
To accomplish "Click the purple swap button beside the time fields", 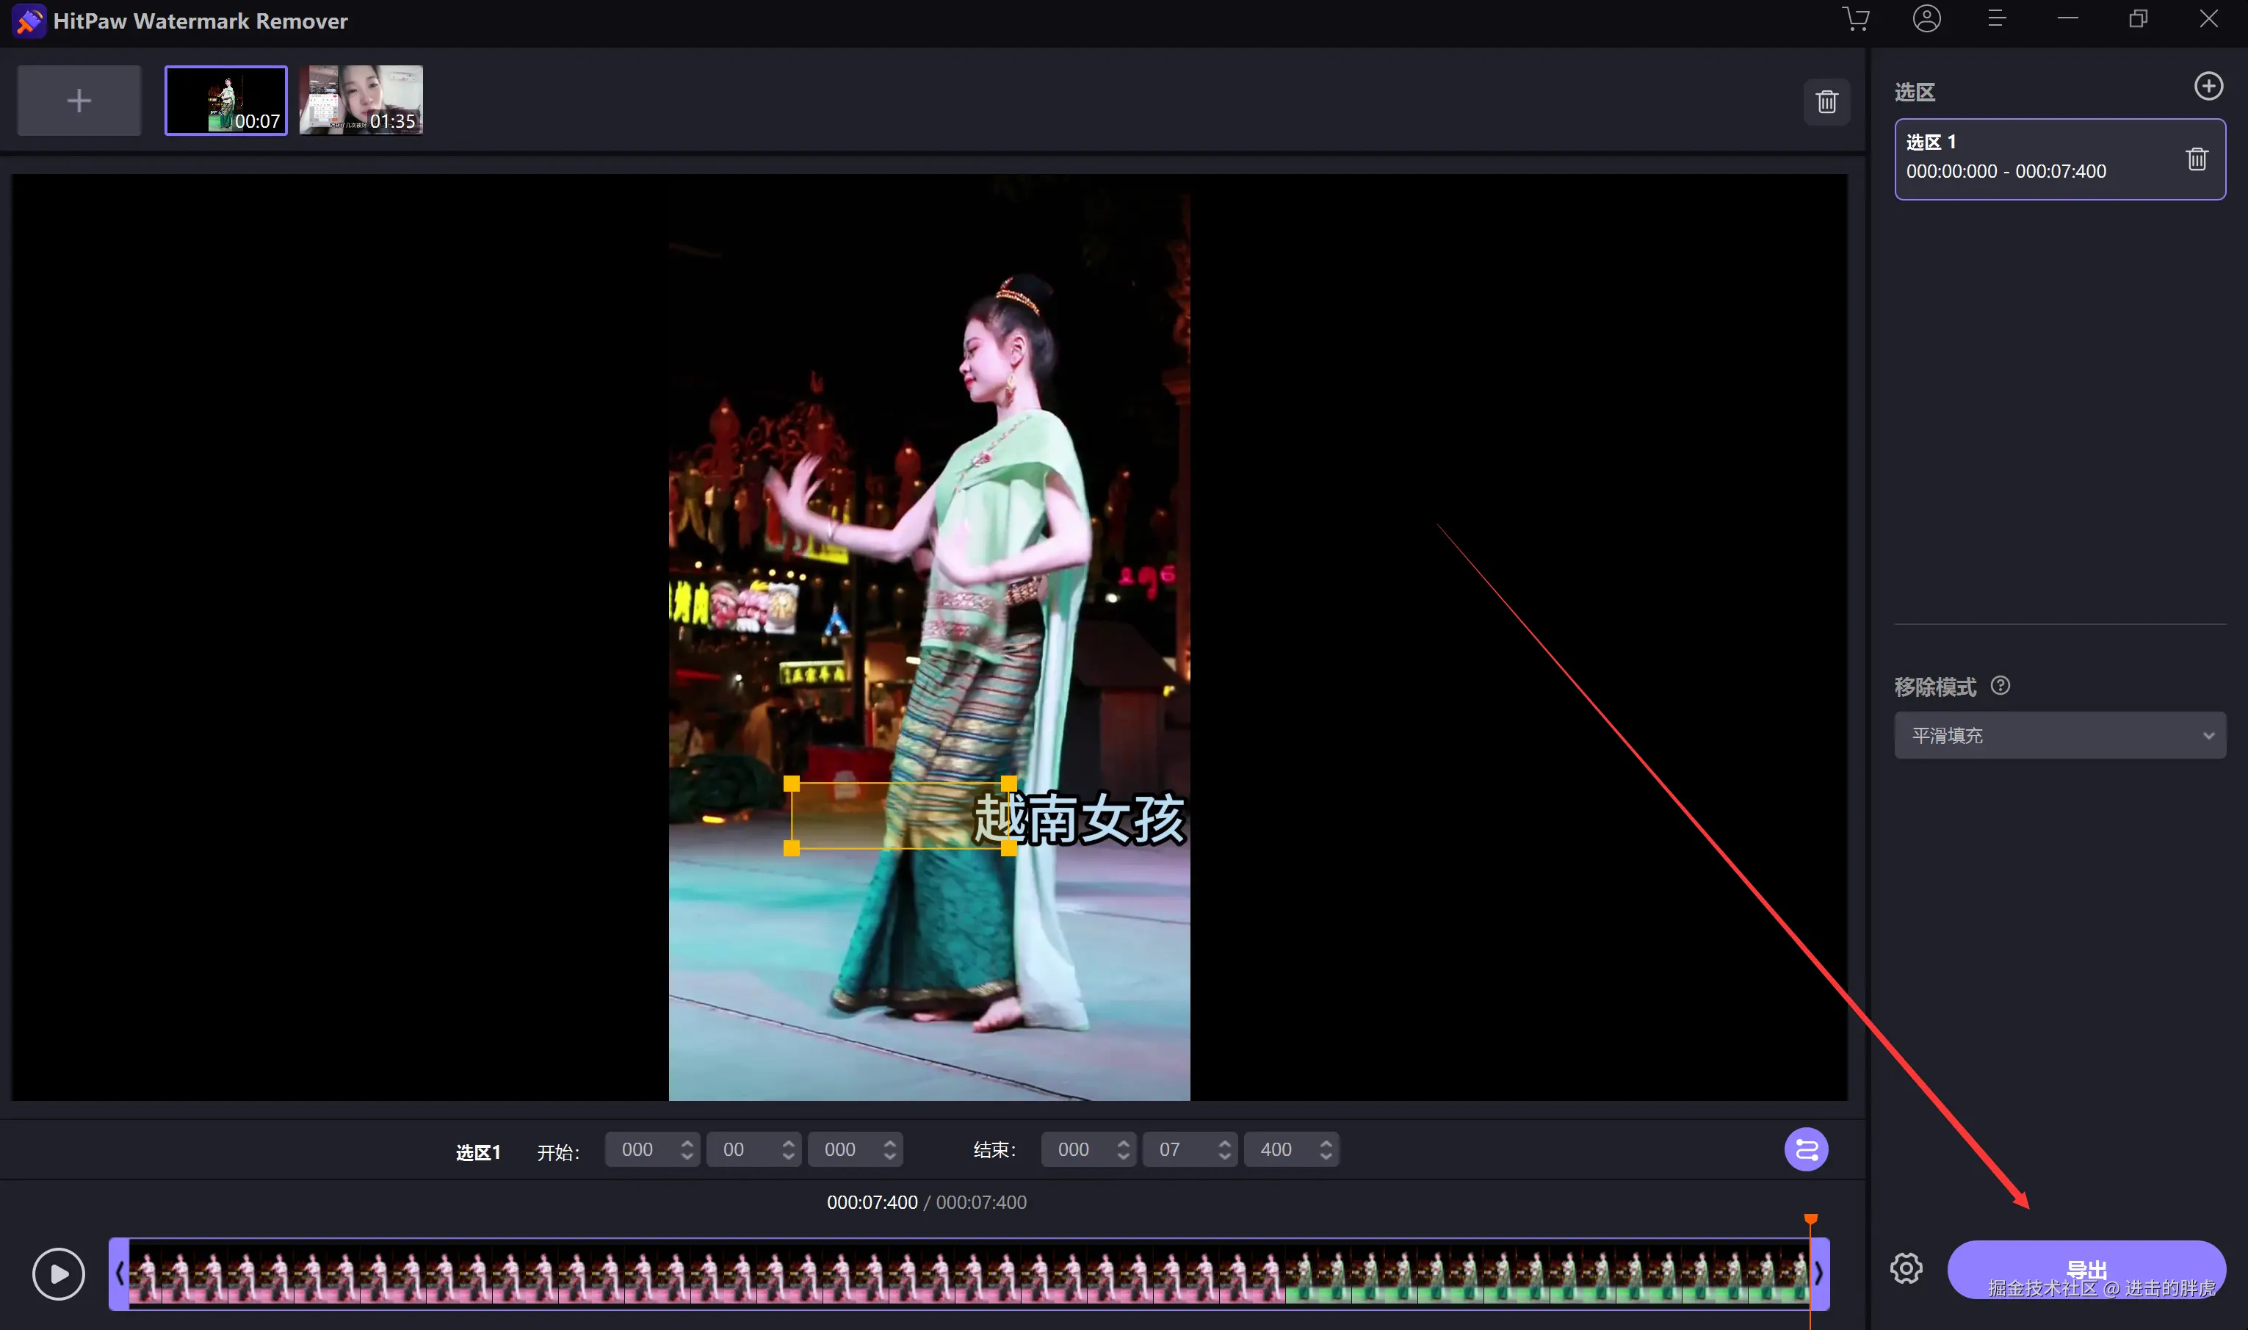I will (1805, 1150).
